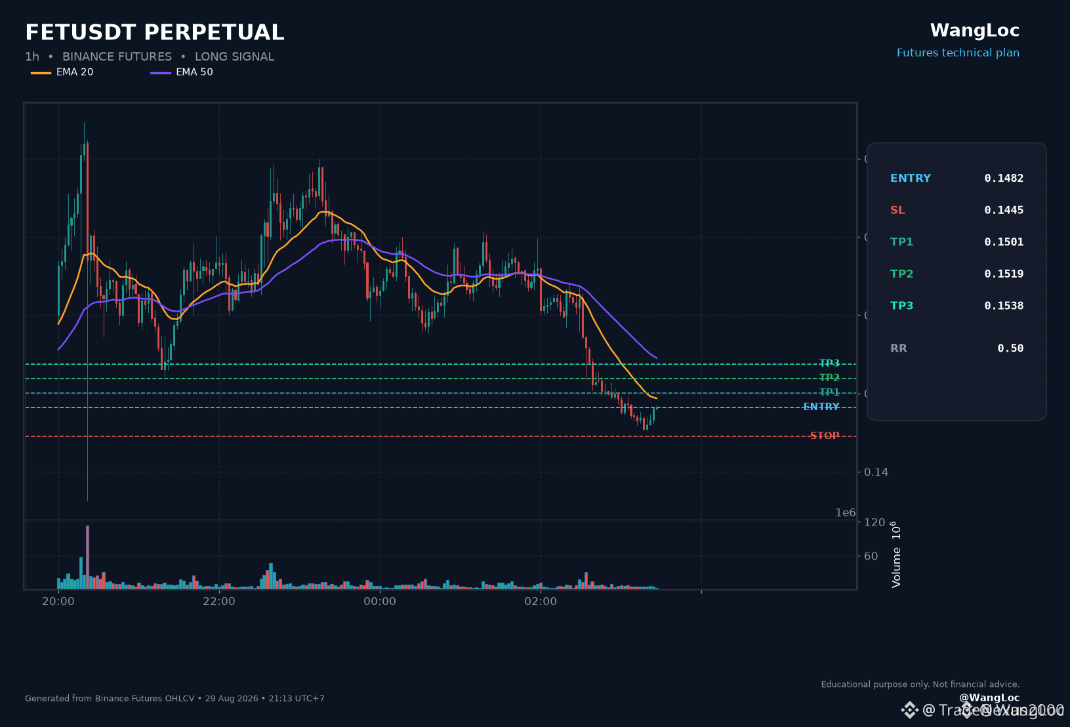Click the orange EMA 20 legend line
Image resolution: width=1070 pixels, height=727 pixels.
pyautogui.click(x=41, y=73)
